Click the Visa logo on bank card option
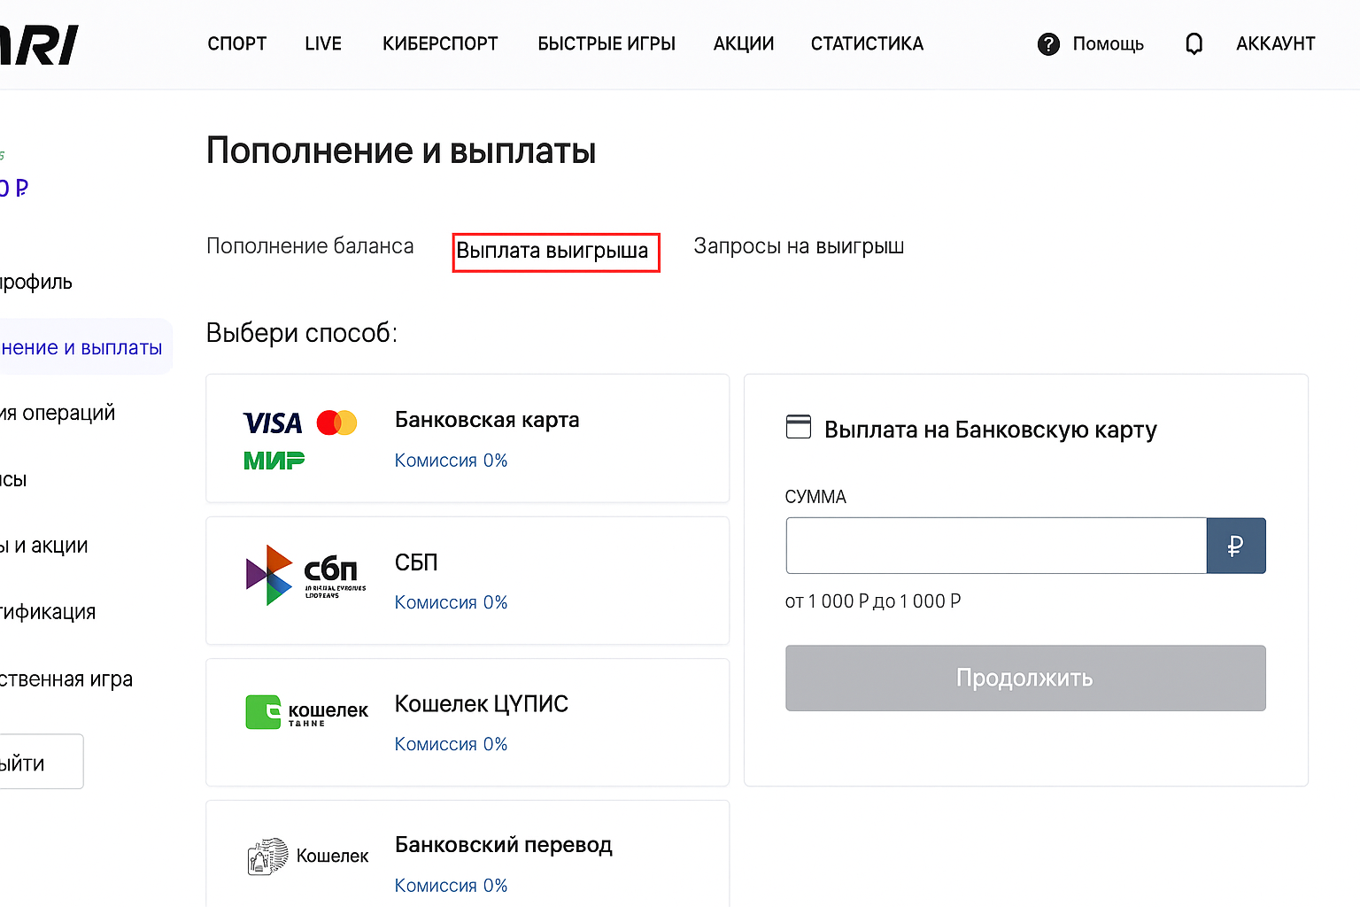This screenshot has height=907, width=1360. (x=272, y=423)
